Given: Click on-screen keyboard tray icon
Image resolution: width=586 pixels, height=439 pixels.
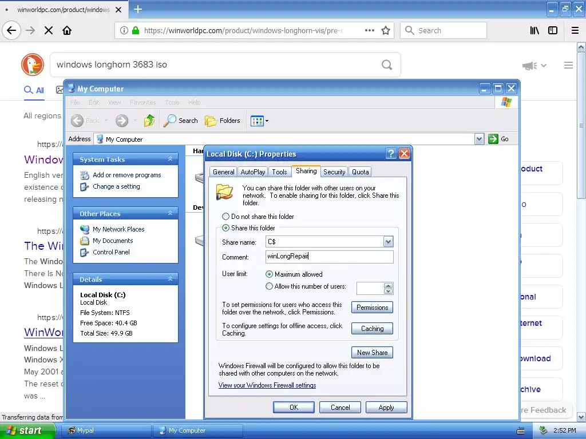Looking at the screenshot, I should pos(521,431).
